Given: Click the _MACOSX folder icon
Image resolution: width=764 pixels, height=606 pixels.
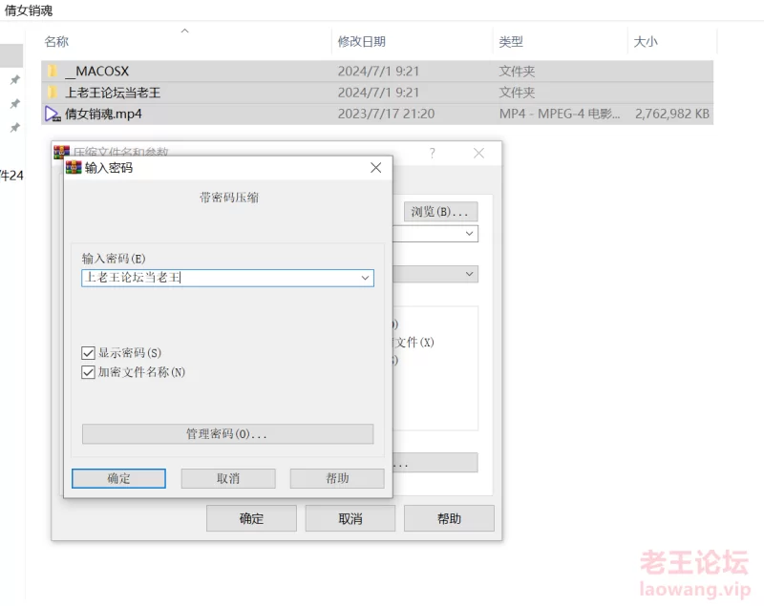Looking at the screenshot, I should pyautogui.click(x=53, y=71).
